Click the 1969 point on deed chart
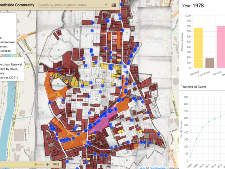Screen dimensions: 225x169 (x=197, y=139)
